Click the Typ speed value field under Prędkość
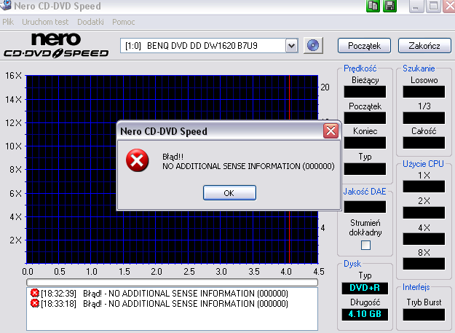Viewport: 455px width, 333px height. click(365, 169)
